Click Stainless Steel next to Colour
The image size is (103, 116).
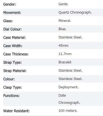pyautogui.click(x=70, y=79)
